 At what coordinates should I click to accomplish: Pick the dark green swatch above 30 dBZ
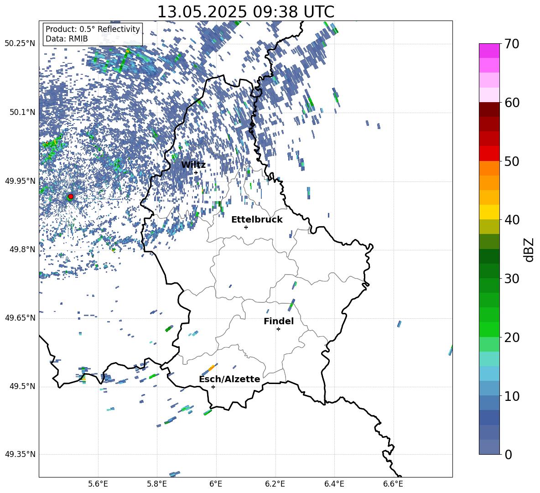pos(489,270)
